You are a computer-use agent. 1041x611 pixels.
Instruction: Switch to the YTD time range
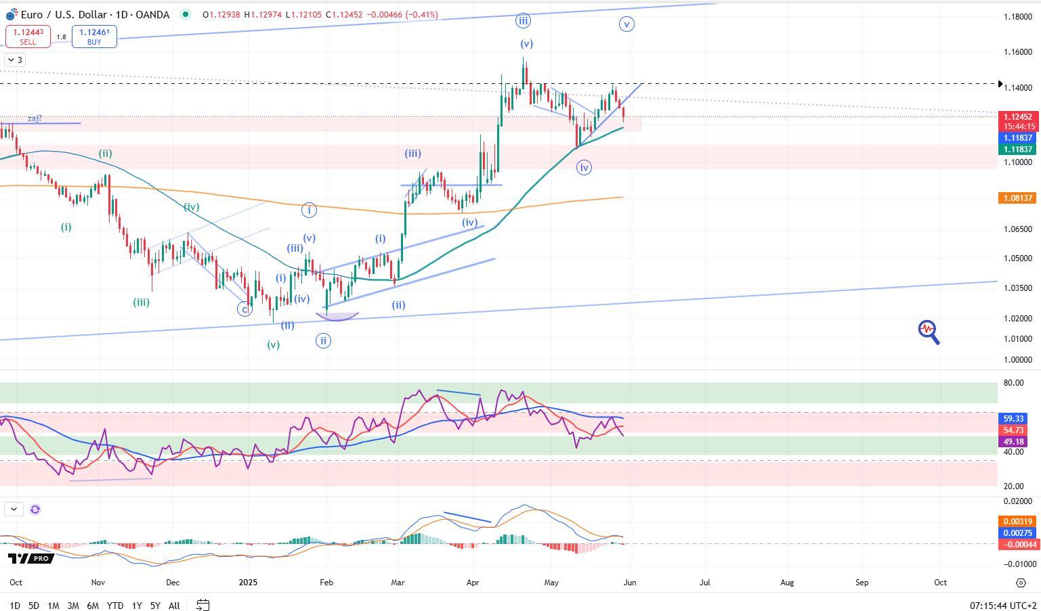tap(115, 606)
